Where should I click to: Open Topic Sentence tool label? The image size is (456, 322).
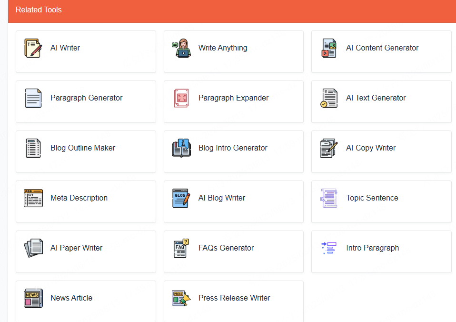[x=372, y=198]
